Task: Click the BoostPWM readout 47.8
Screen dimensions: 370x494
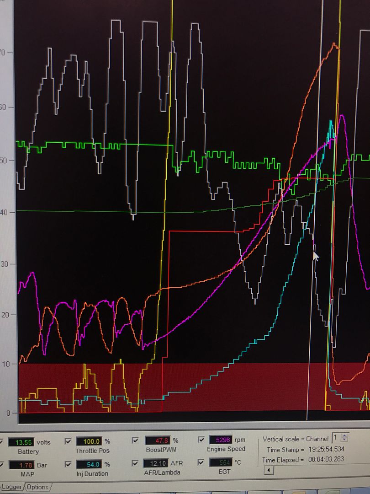Action: click(158, 440)
